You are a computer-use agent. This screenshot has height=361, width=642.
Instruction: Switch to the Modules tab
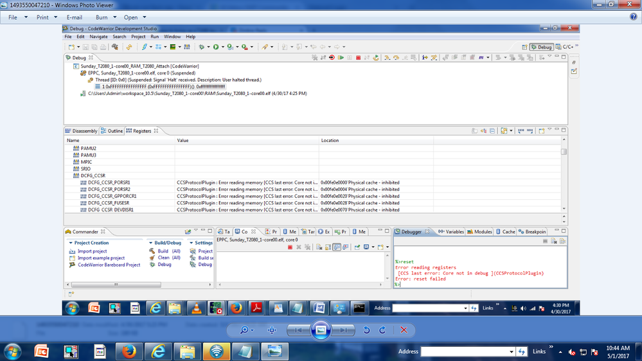pyautogui.click(x=479, y=232)
